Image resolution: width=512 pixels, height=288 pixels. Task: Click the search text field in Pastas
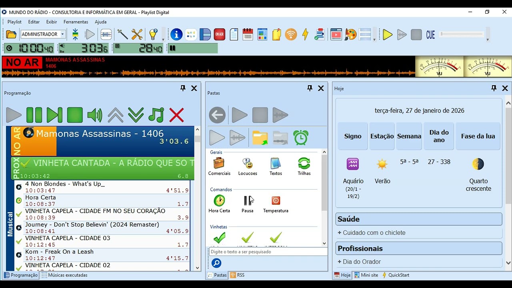click(268, 252)
